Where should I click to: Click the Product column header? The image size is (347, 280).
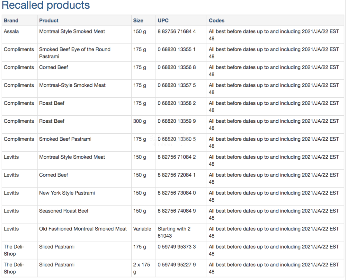[49, 21]
